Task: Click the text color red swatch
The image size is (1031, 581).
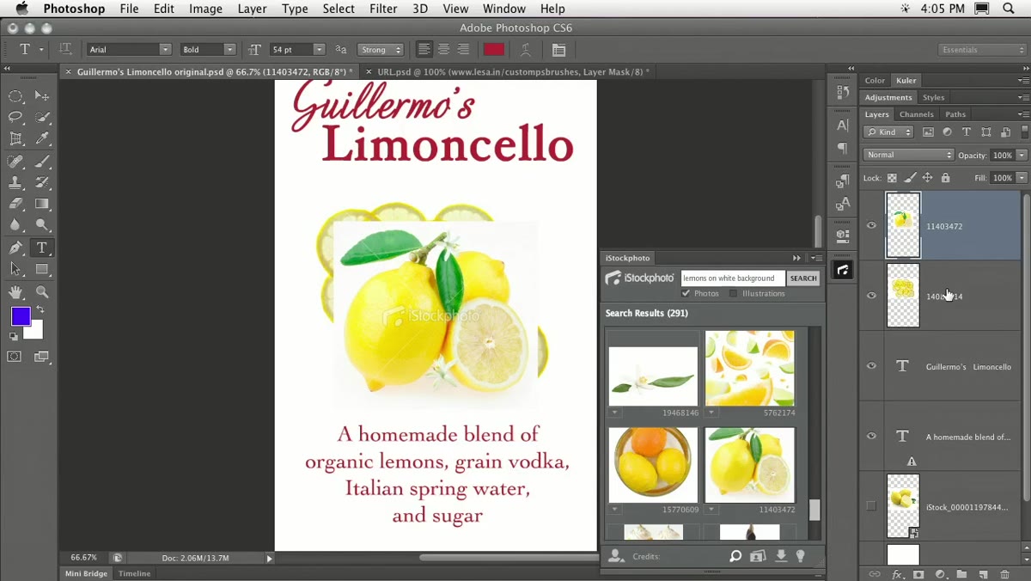Action: [x=494, y=50]
